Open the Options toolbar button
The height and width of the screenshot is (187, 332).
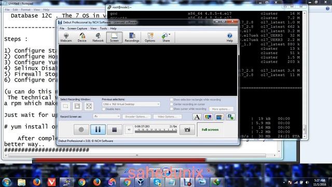pos(150,37)
